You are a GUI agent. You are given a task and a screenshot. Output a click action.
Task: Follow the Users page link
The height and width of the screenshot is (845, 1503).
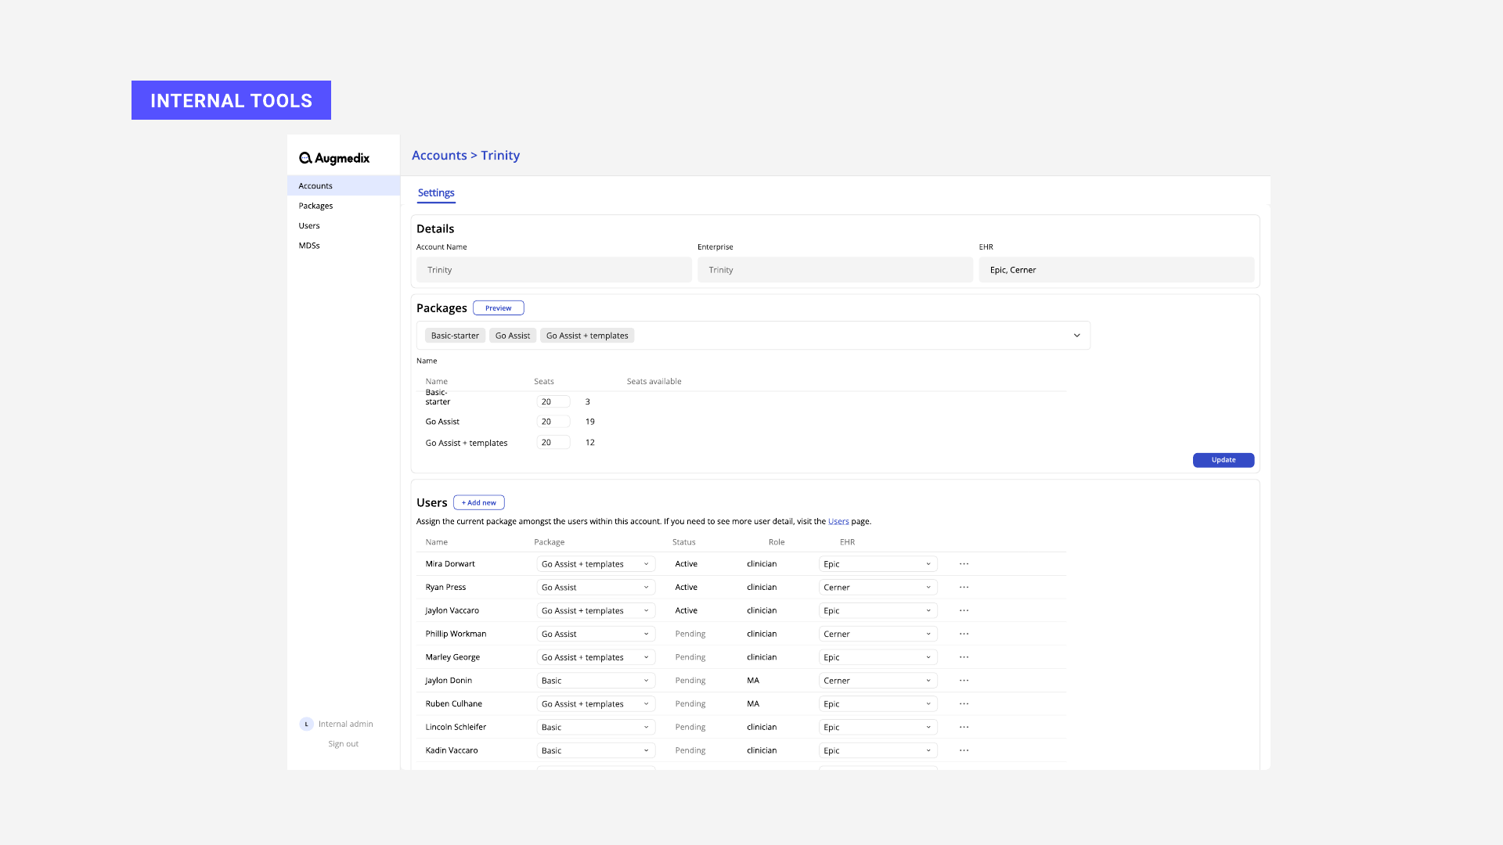838,522
